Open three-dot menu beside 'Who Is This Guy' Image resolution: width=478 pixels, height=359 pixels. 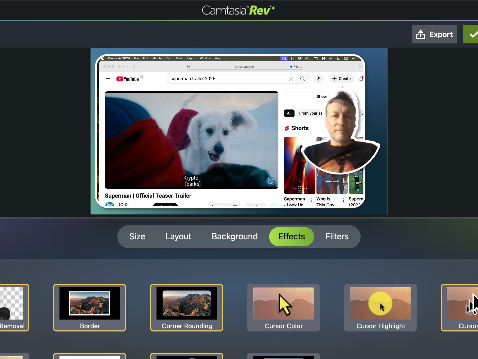pyautogui.click(x=343, y=200)
